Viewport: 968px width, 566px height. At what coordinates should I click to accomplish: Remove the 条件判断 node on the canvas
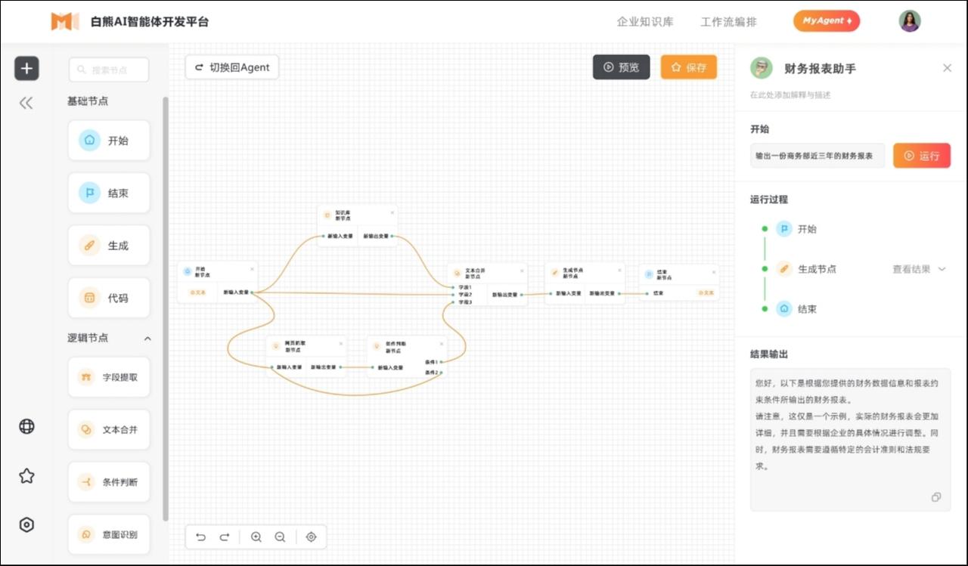(x=442, y=344)
